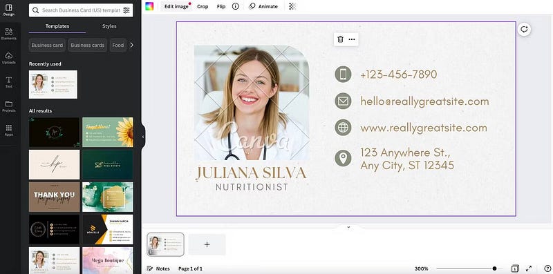
Task: Select the globe website icon on card
Action: 343,128
